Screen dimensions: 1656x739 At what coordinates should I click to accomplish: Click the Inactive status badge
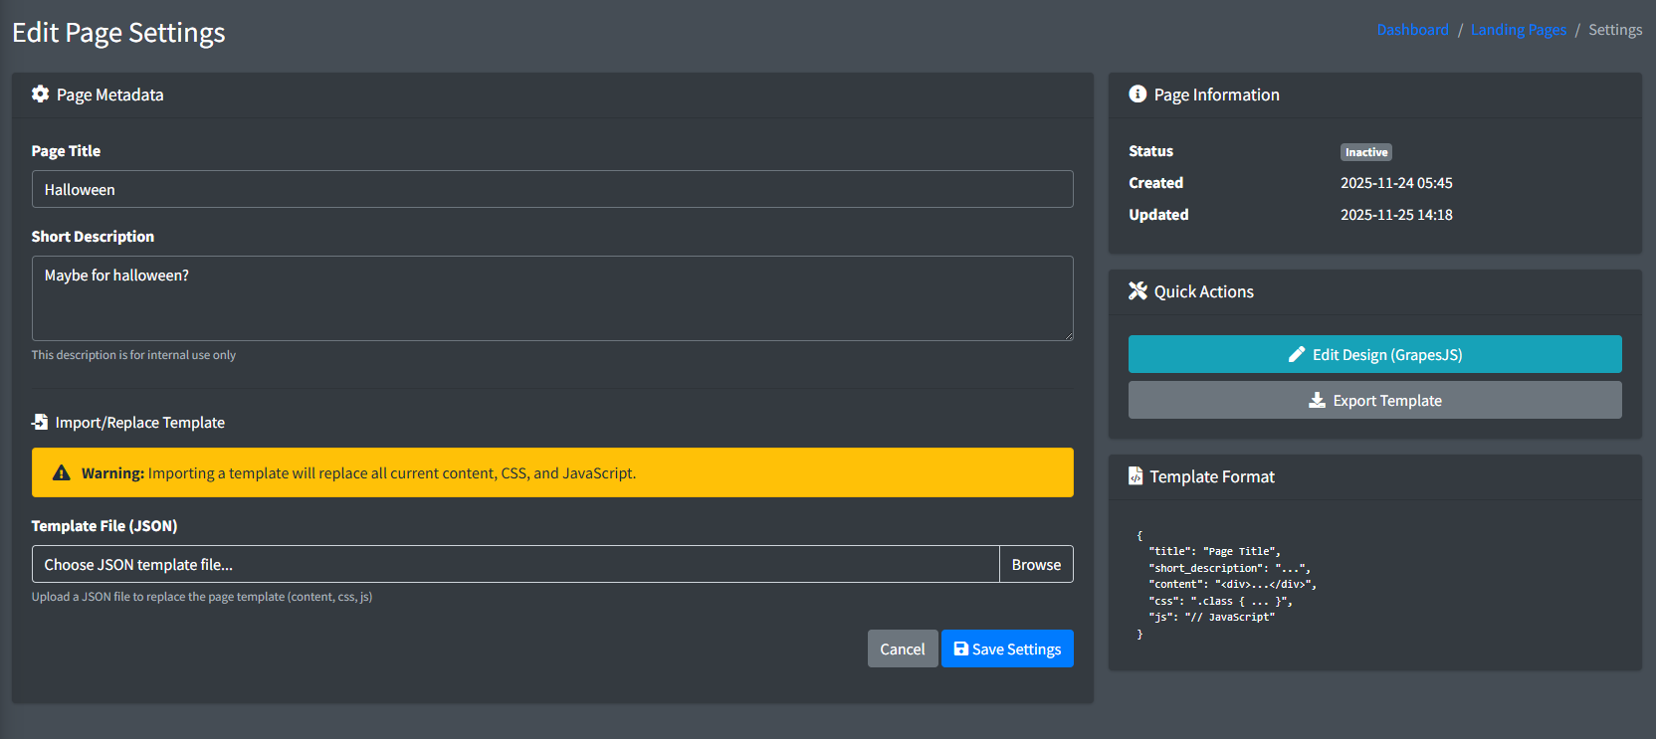pyautogui.click(x=1365, y=152)
